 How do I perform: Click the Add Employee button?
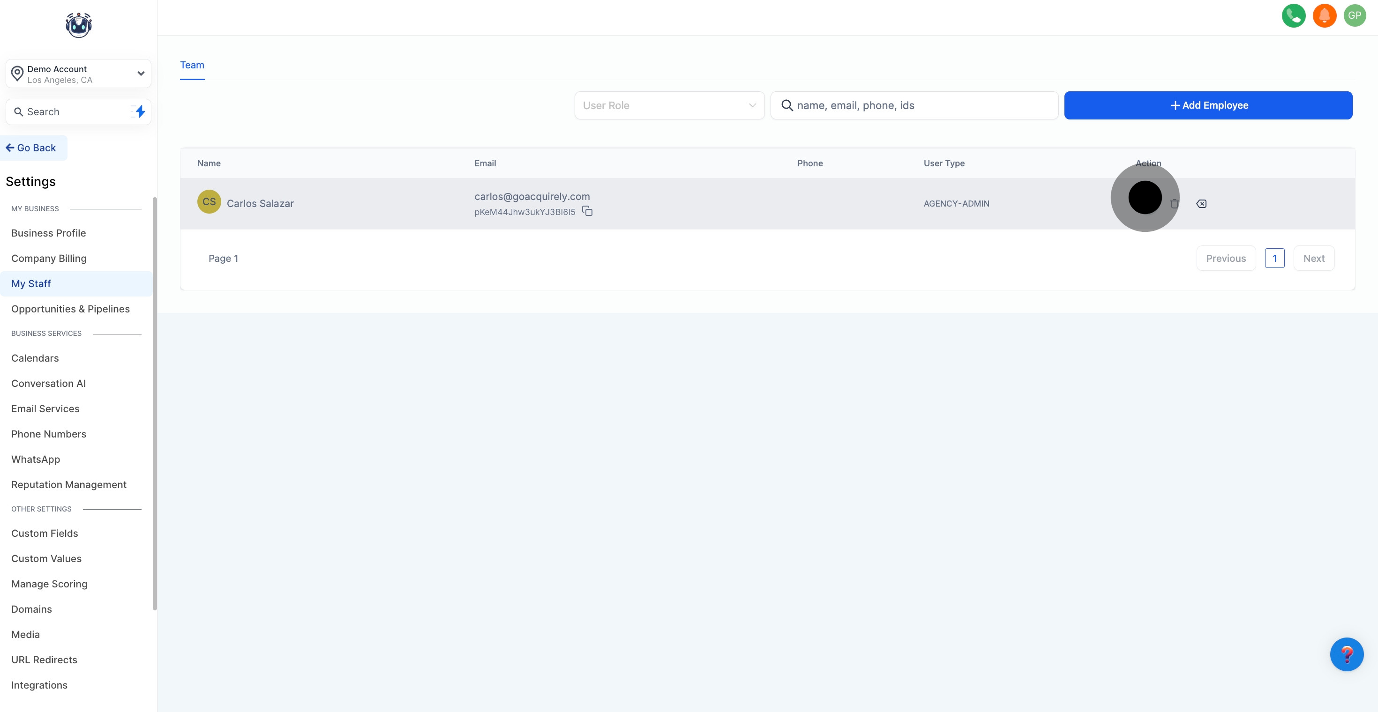coord(1208,105)
